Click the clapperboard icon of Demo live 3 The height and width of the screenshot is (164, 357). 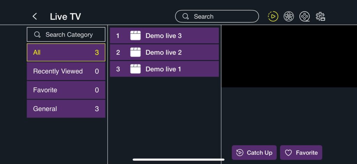click(135, 35)
